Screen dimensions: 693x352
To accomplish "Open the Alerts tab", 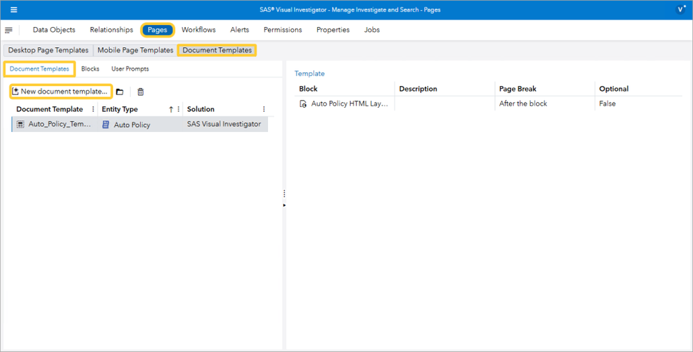I will pyautogui.click(x=240, y=30).
